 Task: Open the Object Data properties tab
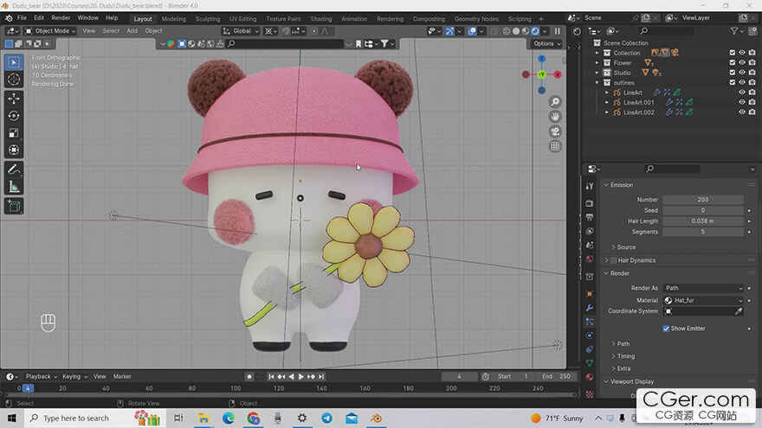point(590,363)
